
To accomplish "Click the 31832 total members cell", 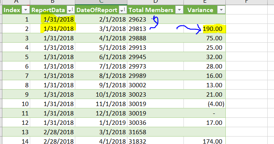I will click(x=155, y=141).
